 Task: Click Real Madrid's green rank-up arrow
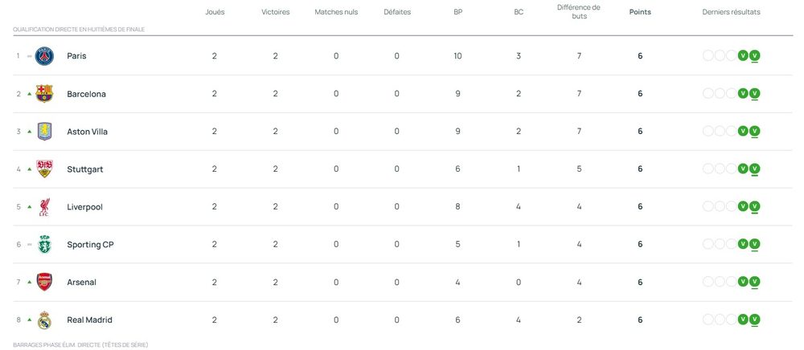29,319
